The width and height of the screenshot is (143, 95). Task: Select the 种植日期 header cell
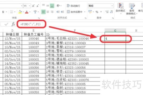pos(12,34)
